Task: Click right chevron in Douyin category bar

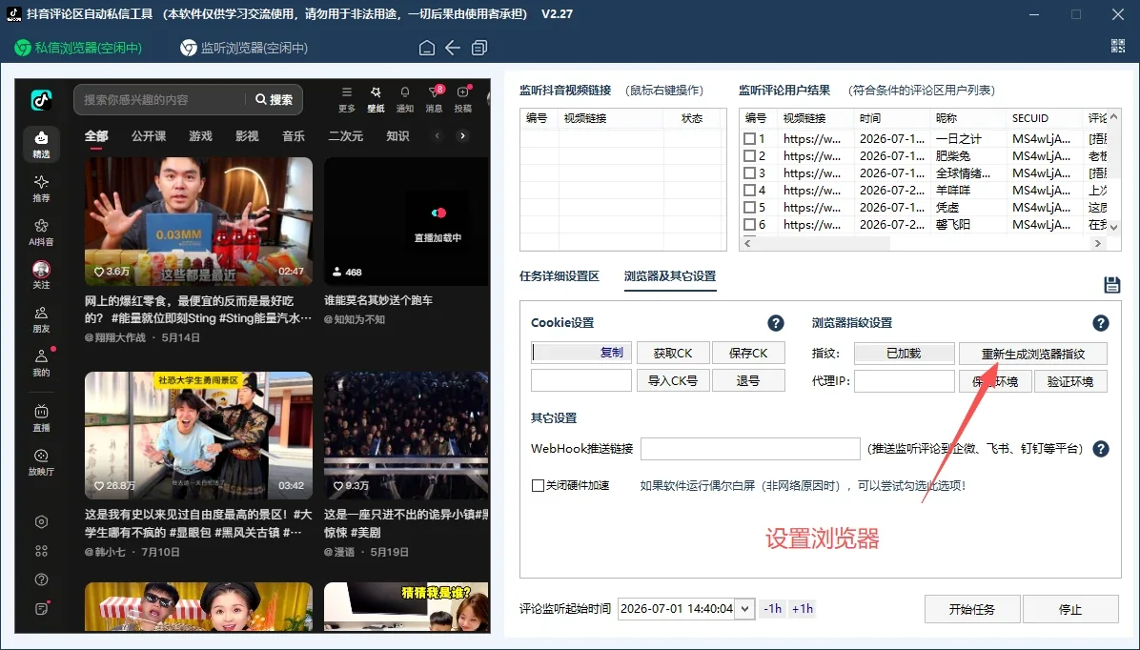Action: [462, 136]
